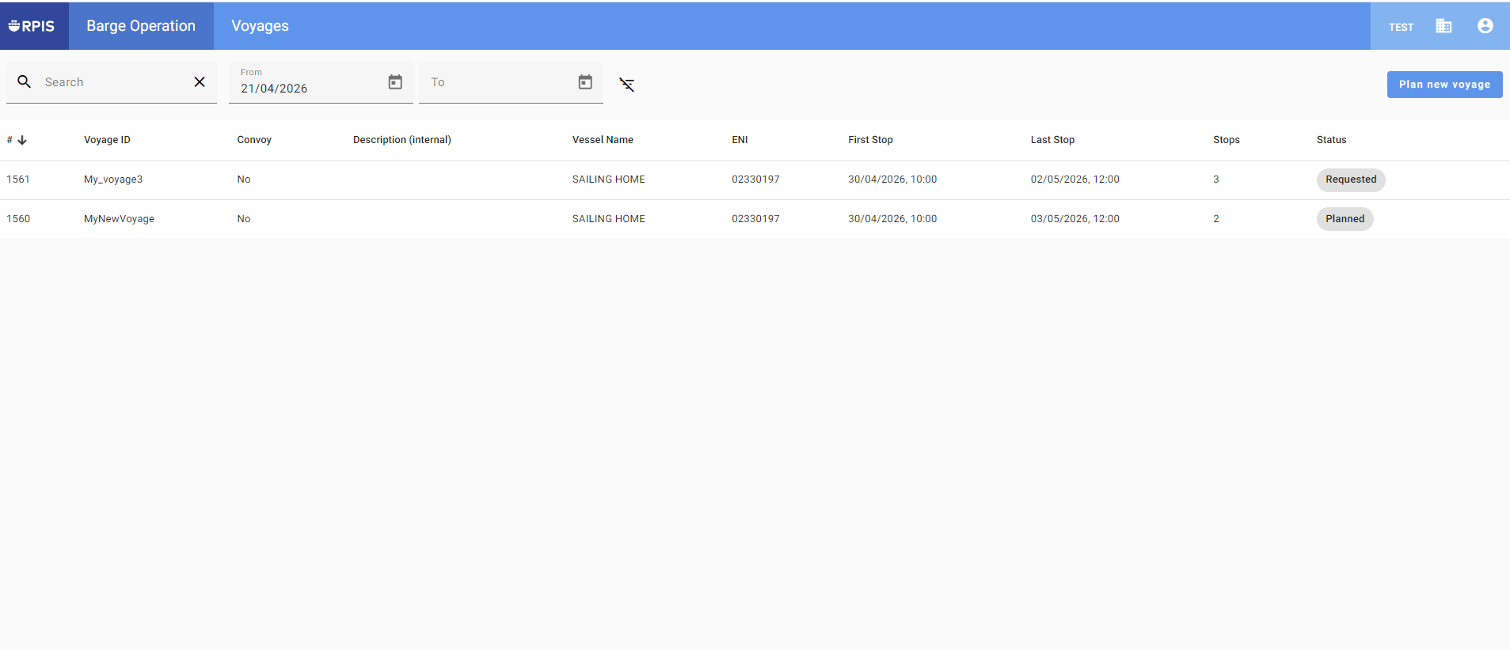
Task: Click the search magnifier icon
Action: tap(25, 82)
